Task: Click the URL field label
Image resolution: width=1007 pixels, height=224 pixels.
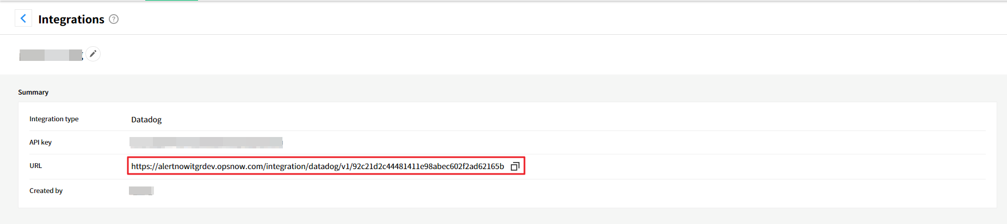Action: tap(35, 166)
